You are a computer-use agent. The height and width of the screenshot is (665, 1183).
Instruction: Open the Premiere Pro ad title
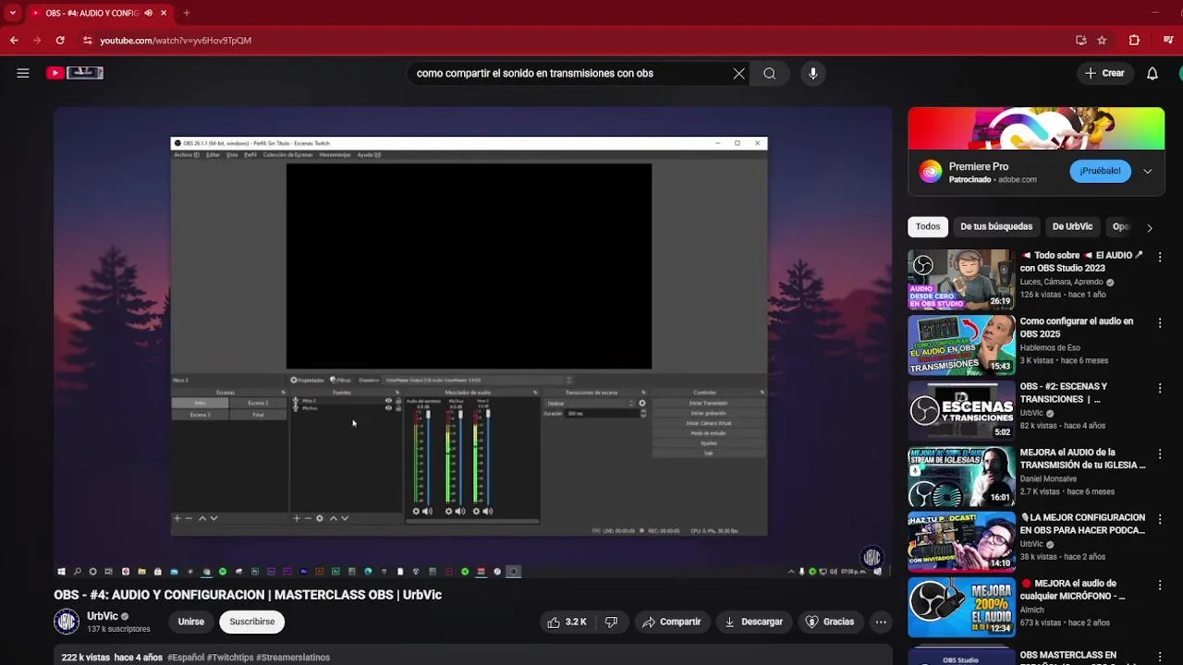[978, 166]
